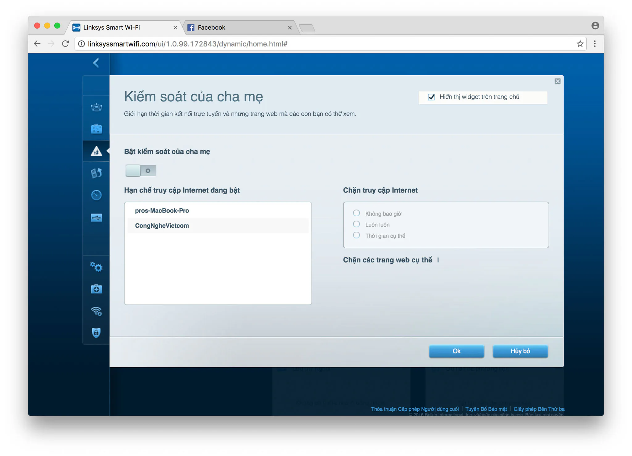Viewport: 632px width, 456px height.
Task: Open the Security shield icon
Action: [96, 333]
